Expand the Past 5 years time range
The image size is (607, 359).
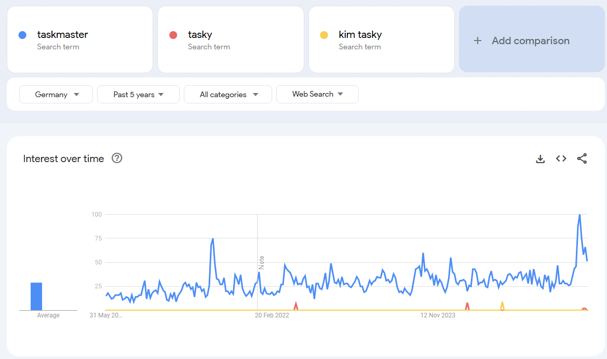tap(138, 95)
